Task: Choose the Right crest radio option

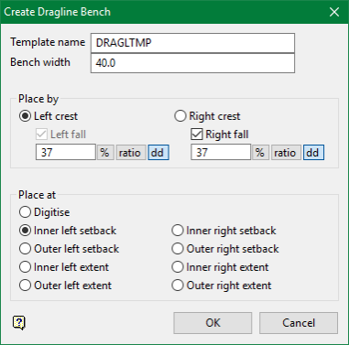Action: tap(180, 116)
